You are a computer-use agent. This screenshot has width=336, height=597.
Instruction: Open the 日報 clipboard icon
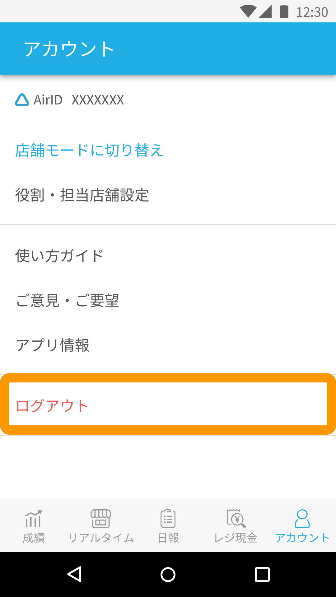[168, 519]
